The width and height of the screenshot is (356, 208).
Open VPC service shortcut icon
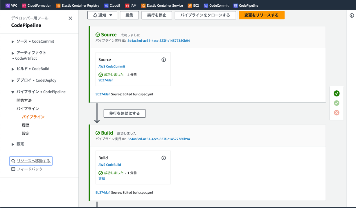tap(8, 6)
